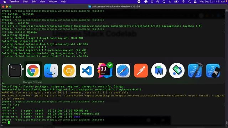
Task: Open the Edit menu
Action: [x=34, y=1]
